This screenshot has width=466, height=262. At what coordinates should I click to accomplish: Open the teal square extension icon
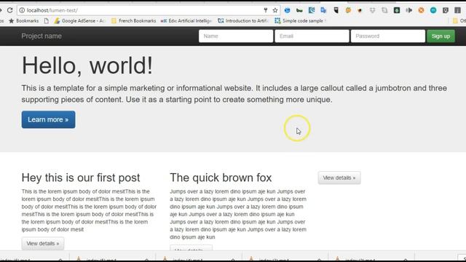coord(312,10)
